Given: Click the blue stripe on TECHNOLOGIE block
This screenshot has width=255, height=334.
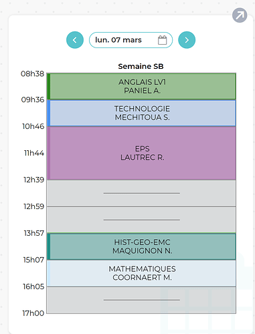Looking at the screenshot, I should click(x=49, y=113).
